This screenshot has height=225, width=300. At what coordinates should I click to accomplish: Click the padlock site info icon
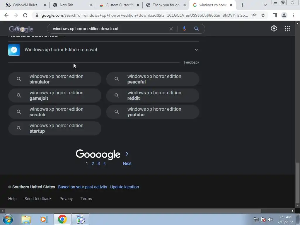[37, 15]
